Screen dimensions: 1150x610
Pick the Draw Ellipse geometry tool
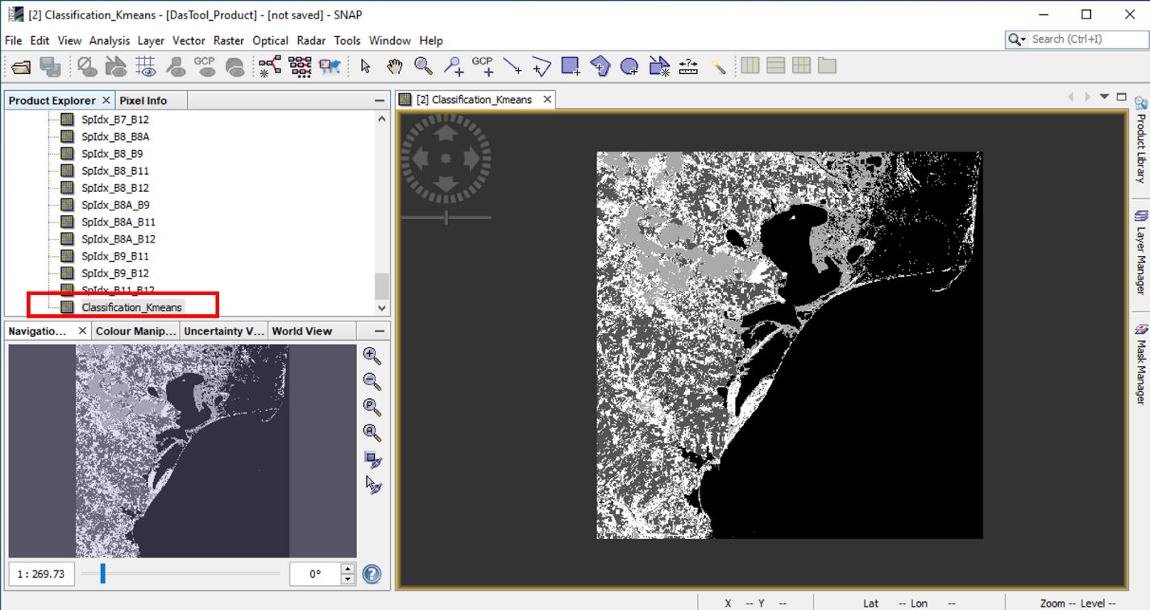pos(629,66)
